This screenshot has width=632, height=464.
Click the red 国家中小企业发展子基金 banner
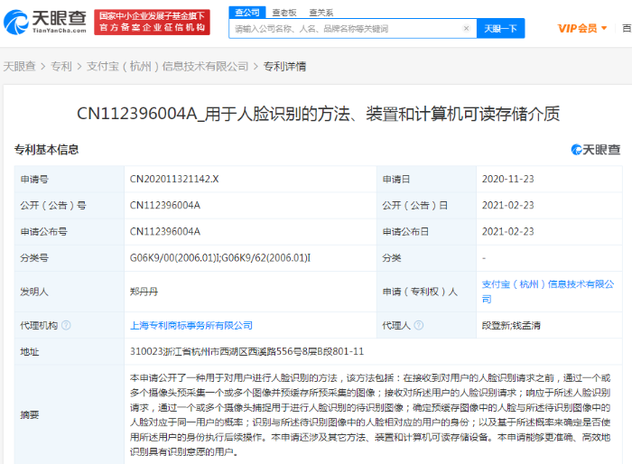click(152, 23)
